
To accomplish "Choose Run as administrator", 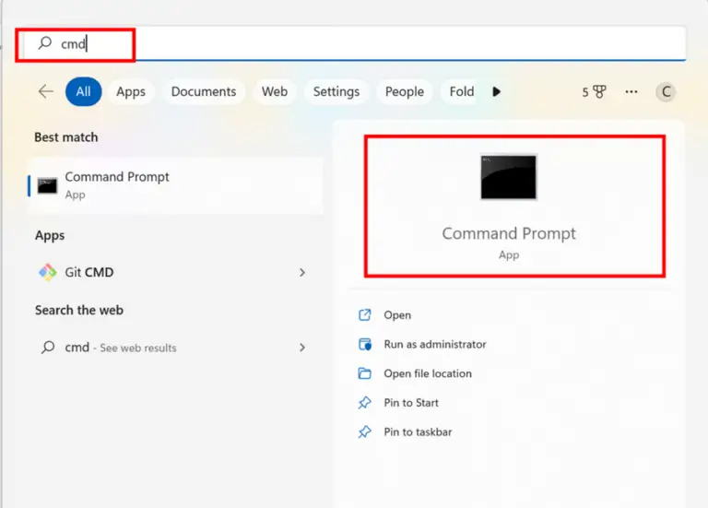I will [435, 344].
